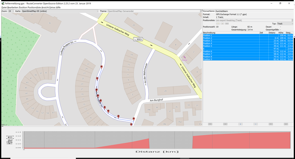Click move selected positions up arrow
Viewport: 295px width, 159px height.
225,124
